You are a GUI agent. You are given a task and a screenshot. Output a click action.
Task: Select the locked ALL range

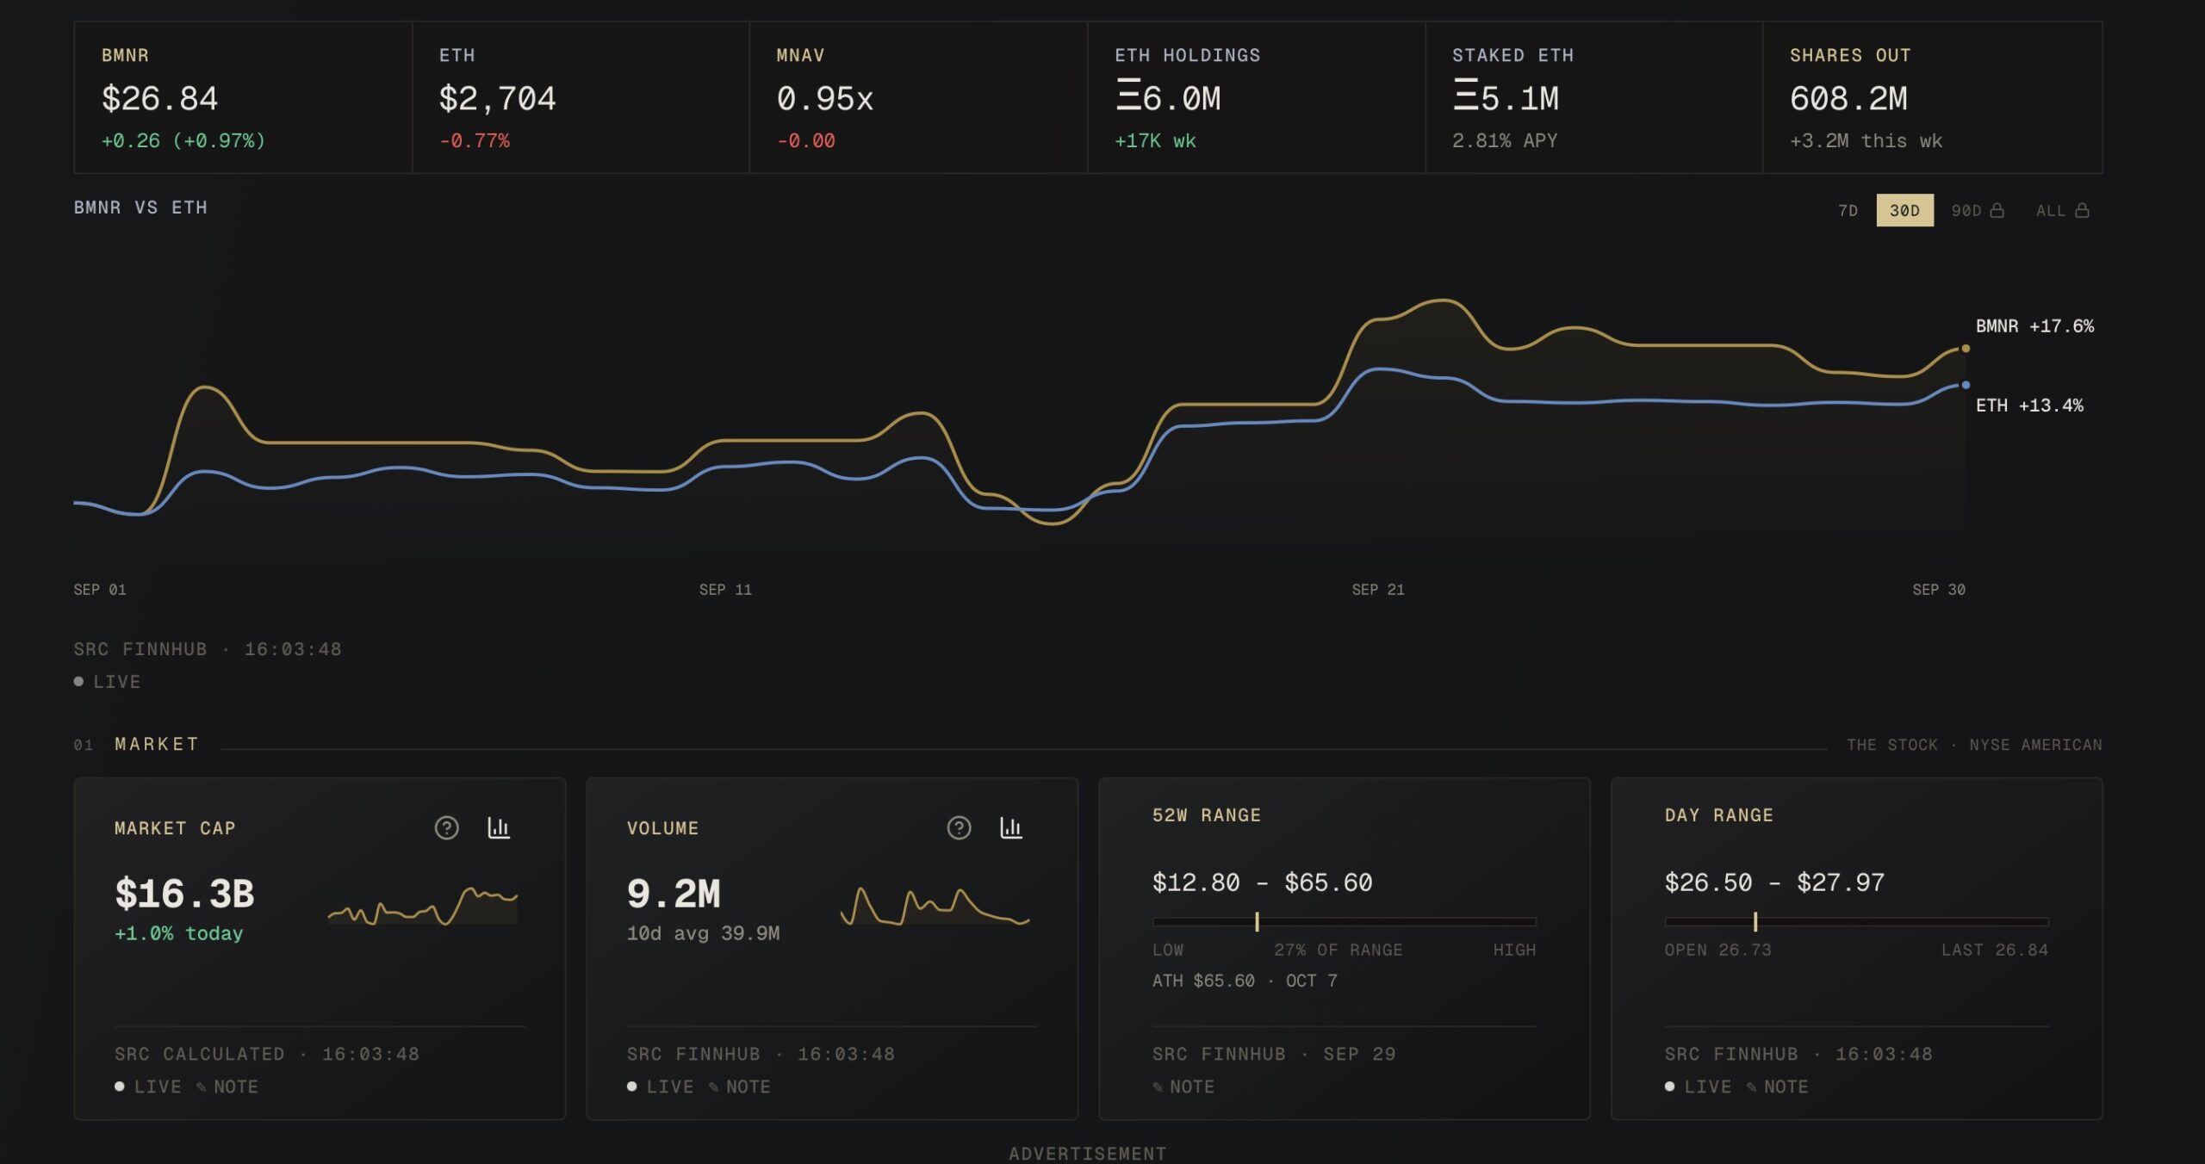[x=2062, y=211]
